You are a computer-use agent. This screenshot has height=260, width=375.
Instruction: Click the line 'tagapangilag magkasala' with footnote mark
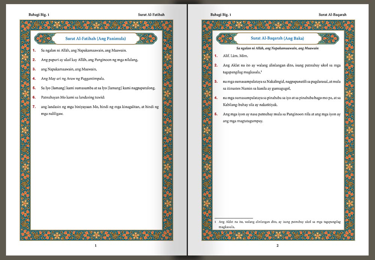tap(242, 72)
